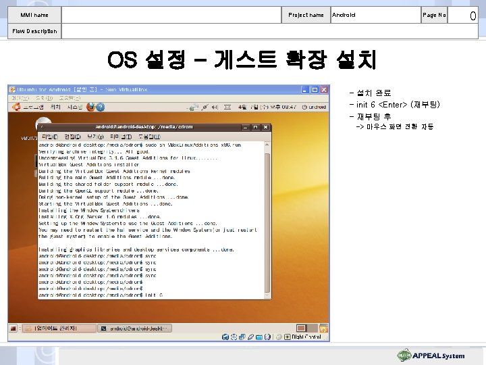This screenshot has height=365, width=486.
Task: Select the first workspace in workspace switcher
Action: (x=301, y=328)
